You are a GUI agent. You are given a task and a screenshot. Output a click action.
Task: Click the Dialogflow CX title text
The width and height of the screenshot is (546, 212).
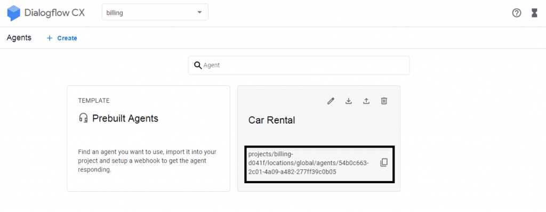tap(54, 13)
